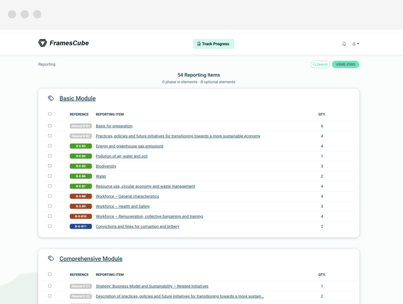The image size is (403, 304).
Task: Open Practices, policies and future initiatives link
Action: click(178, 136)
